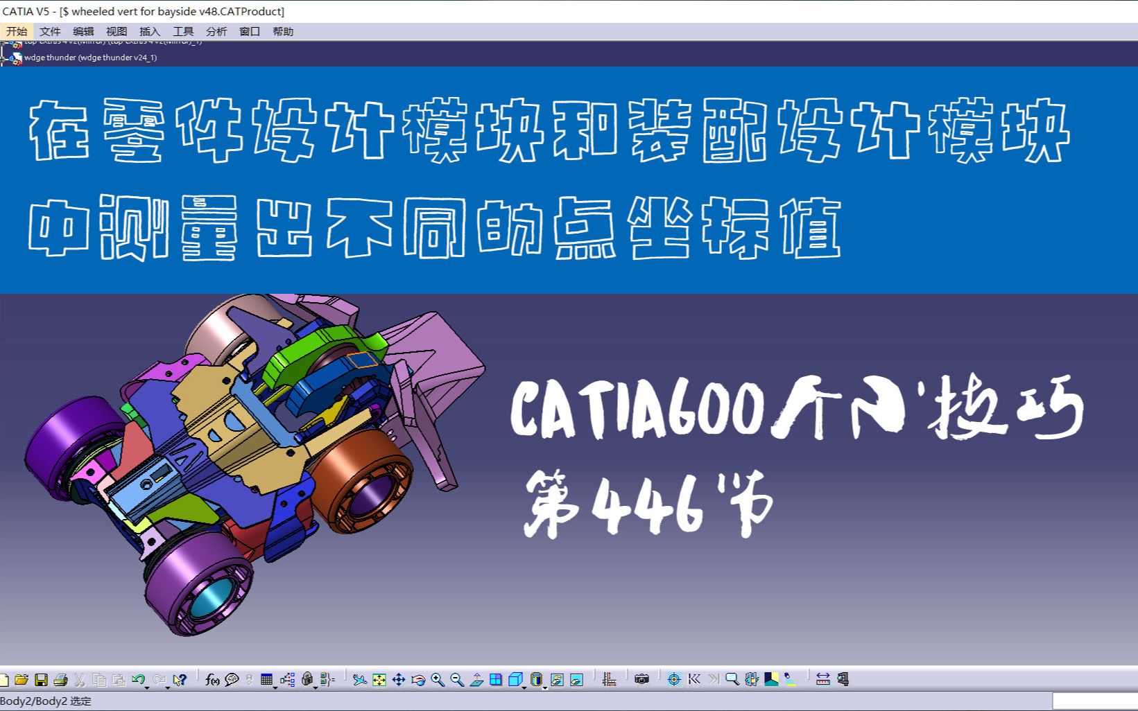Screen dimensions: 1138x711
Task: Open the 工具 menu
Action: tap(183, 31)
